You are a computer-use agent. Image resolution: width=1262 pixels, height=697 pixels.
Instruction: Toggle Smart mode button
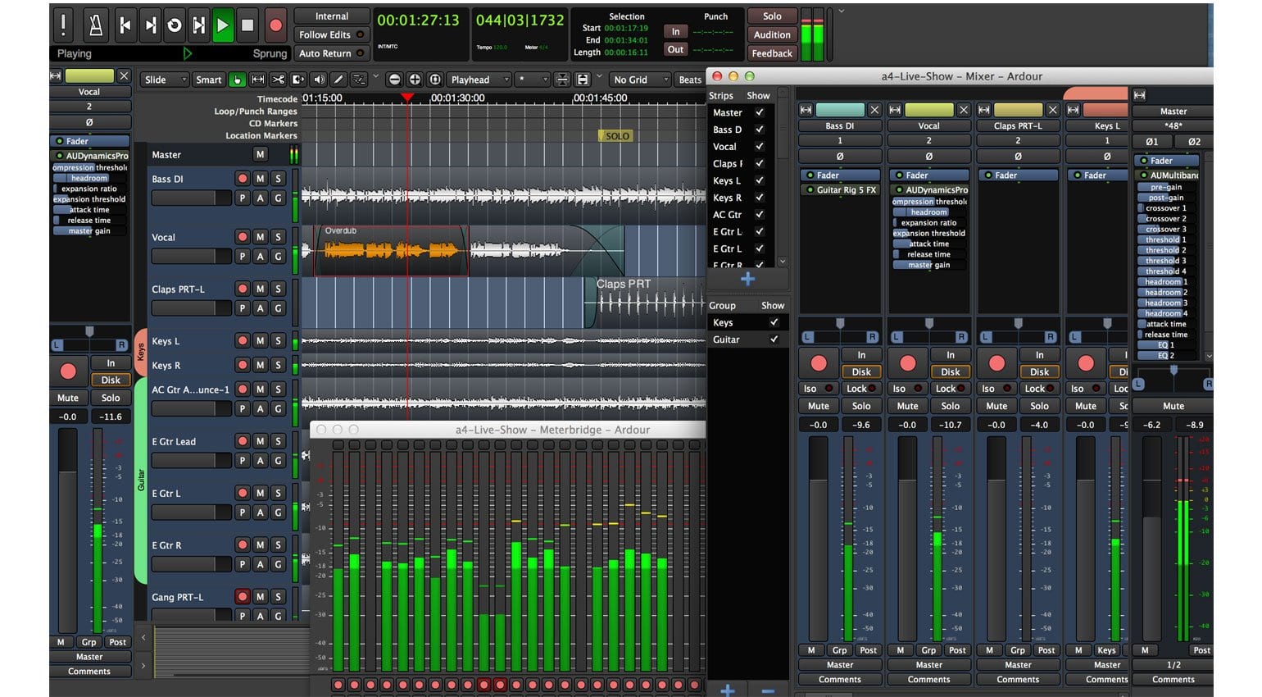[x=208, y=80]
